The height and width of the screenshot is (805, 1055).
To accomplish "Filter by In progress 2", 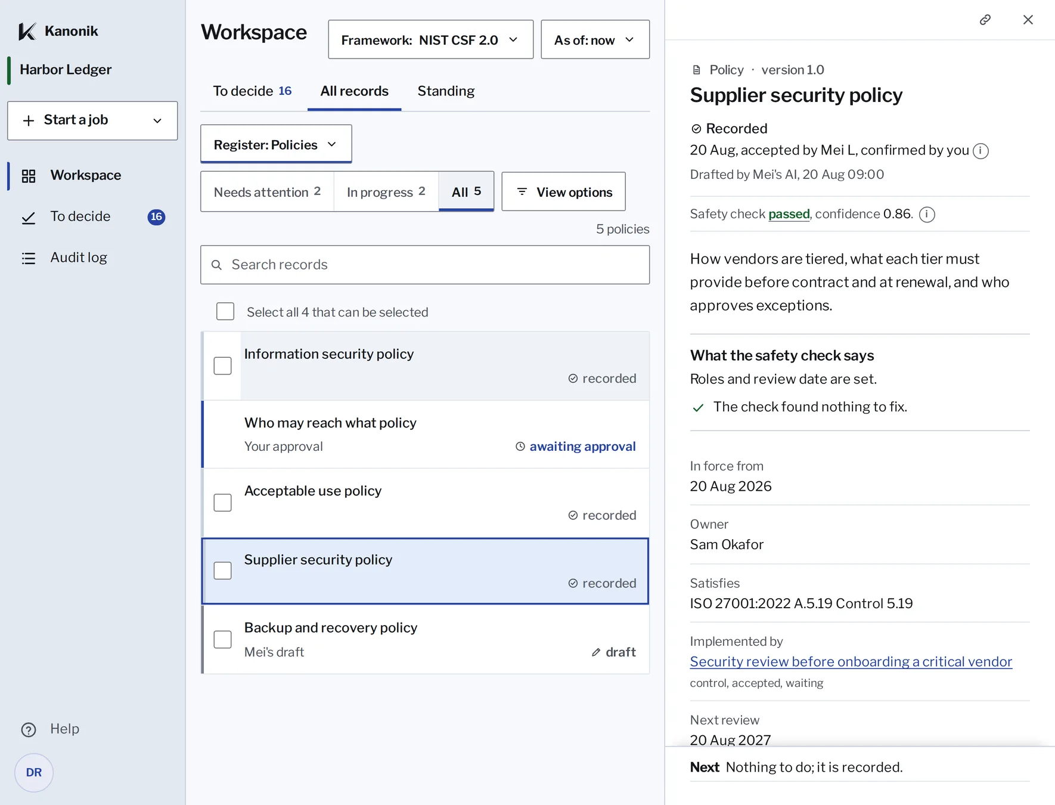I will (386, 191).
